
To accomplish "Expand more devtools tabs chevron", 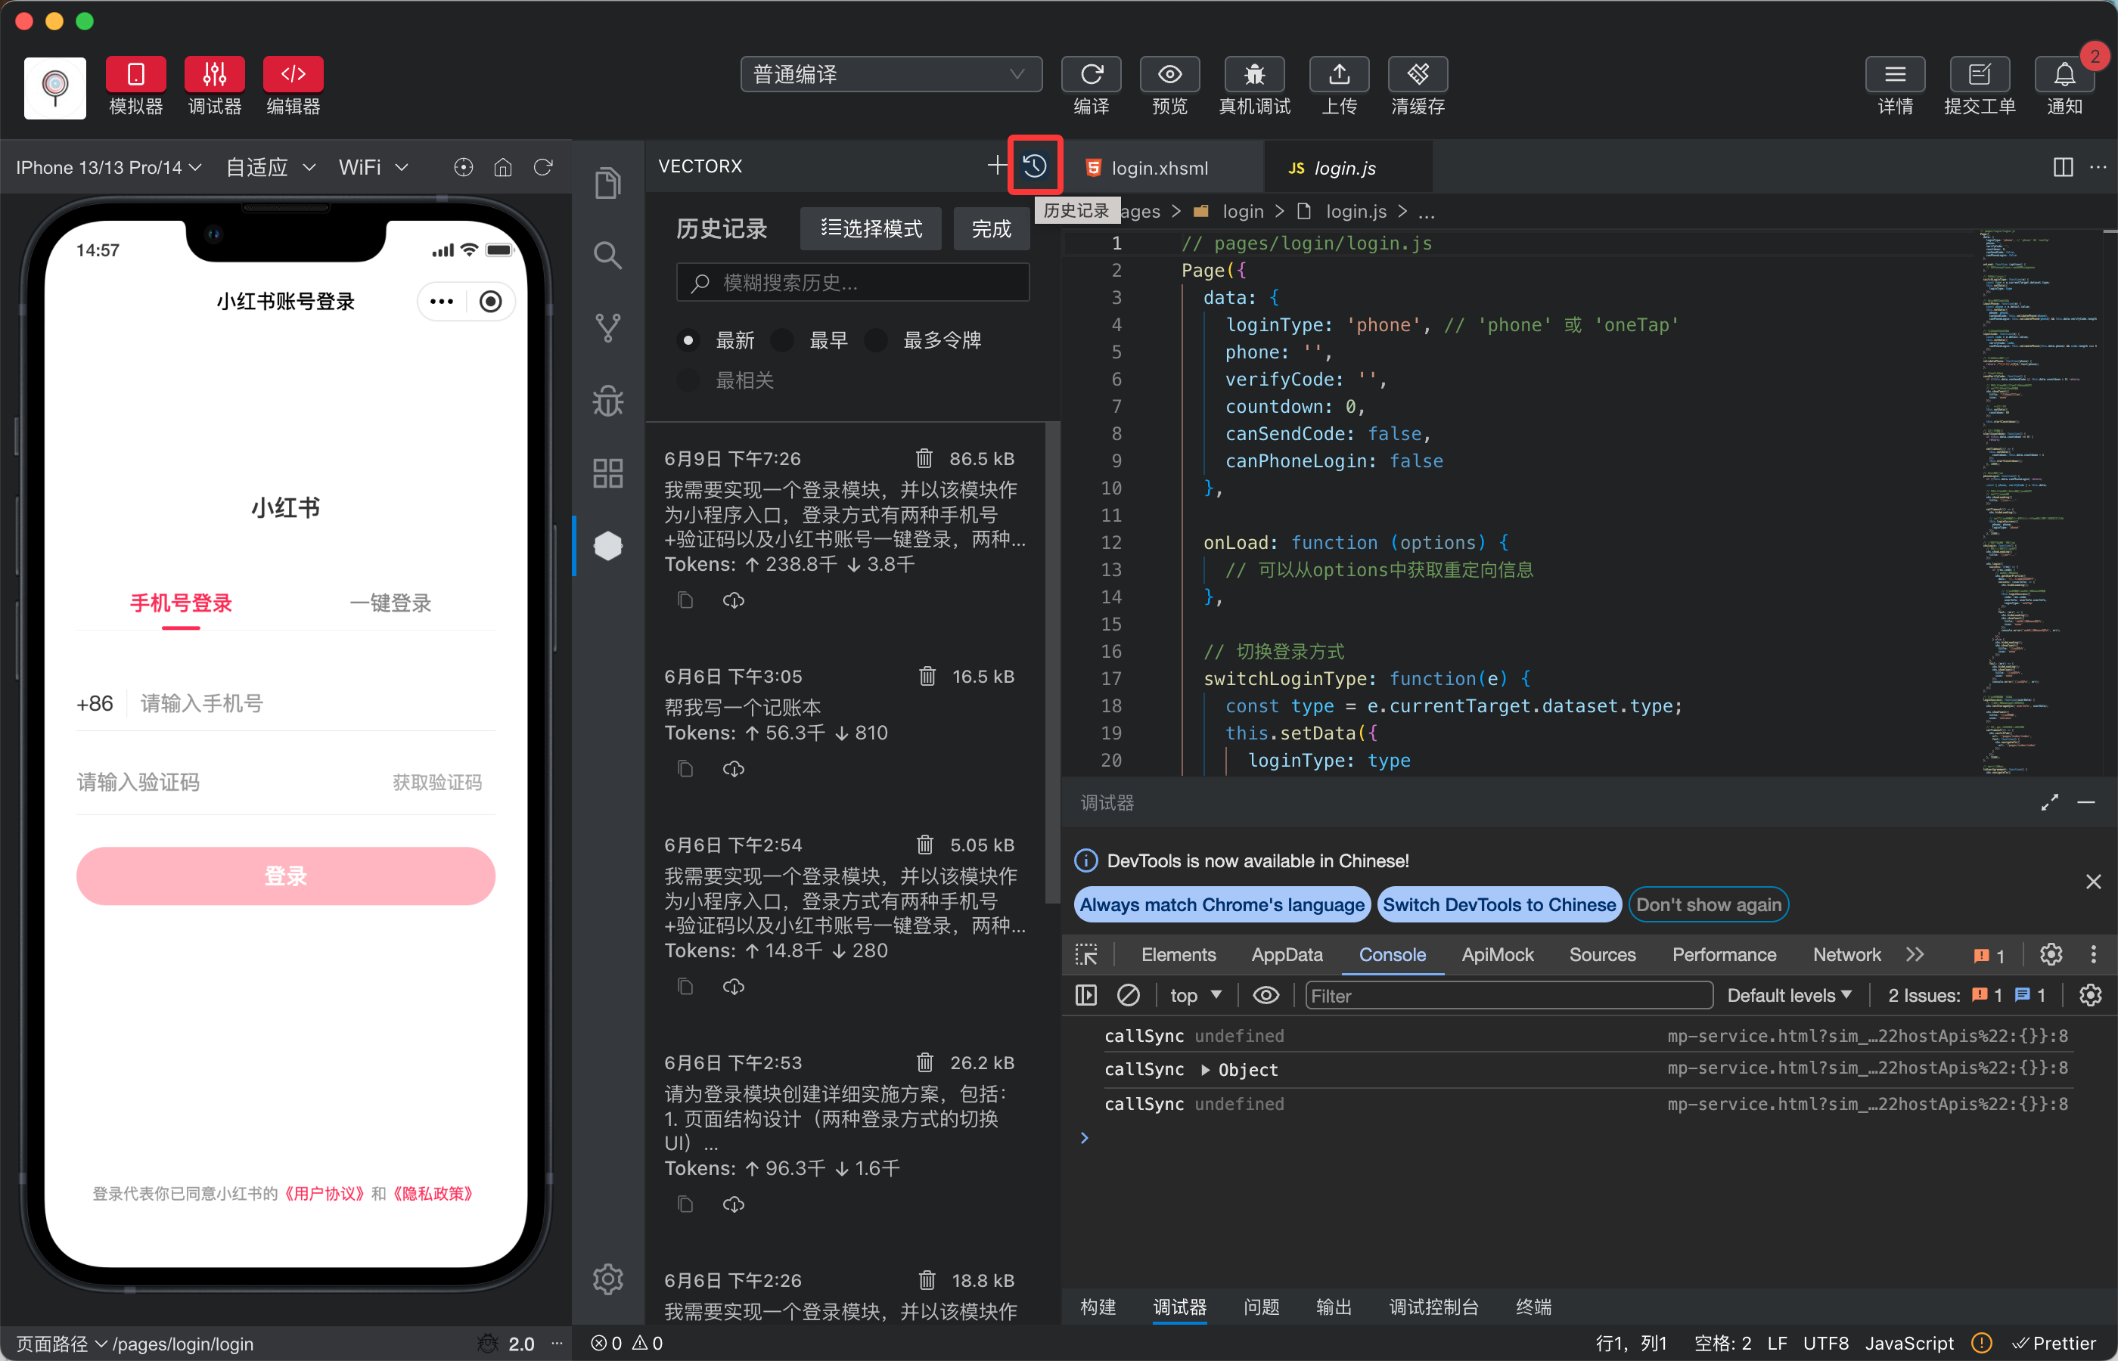I will click(x=1915, y=954).
